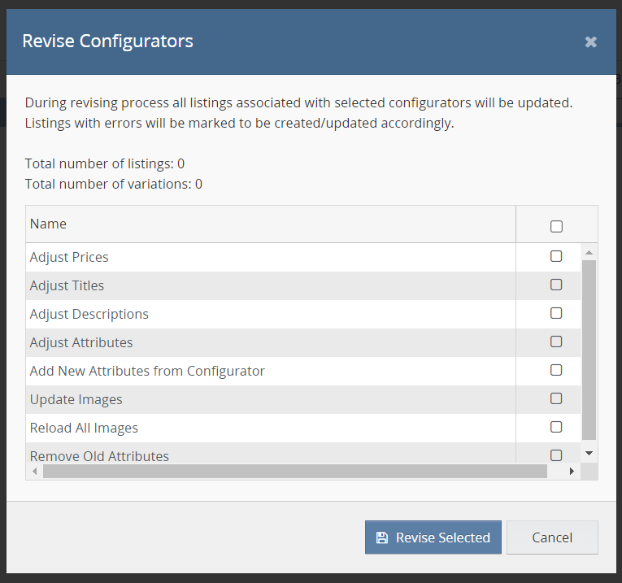Close the Revise Configurators dialog
Screen dimensions: 622x583
click(591, 41)
